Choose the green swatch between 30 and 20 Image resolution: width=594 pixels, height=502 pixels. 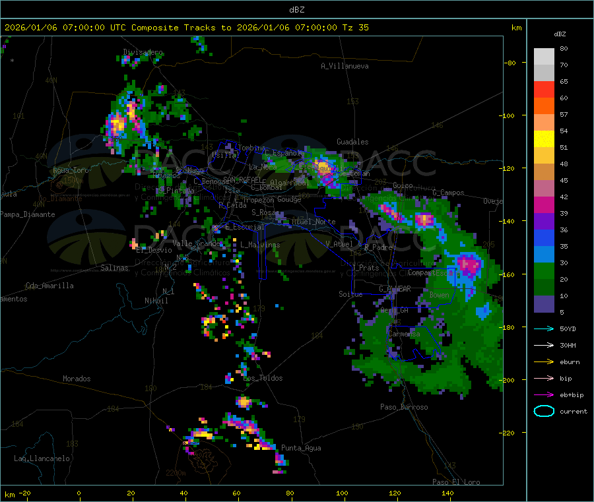544,270
